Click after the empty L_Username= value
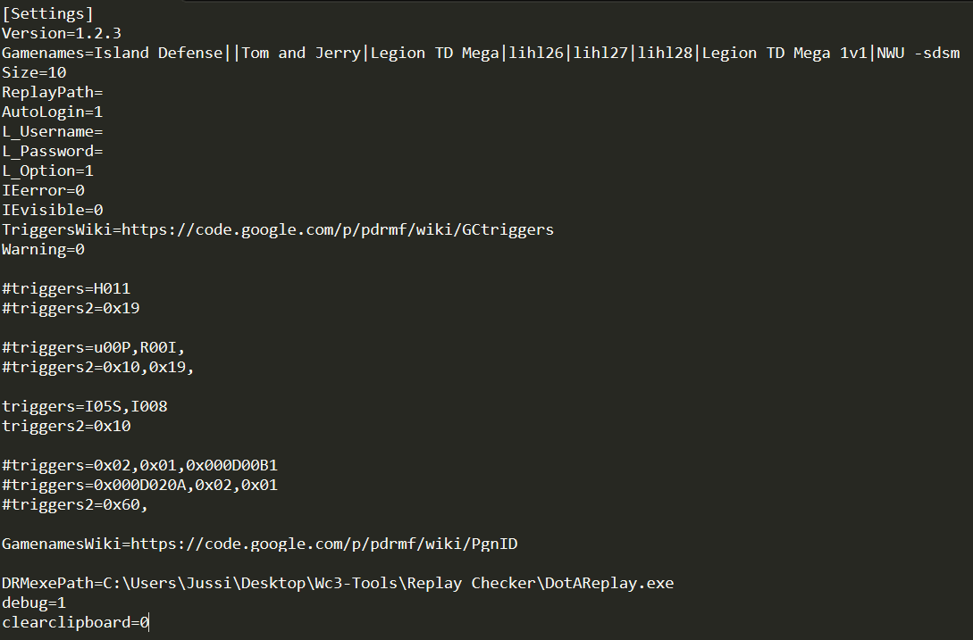Image resolution: width=973 pixels, height=640 pixels. 105,131
